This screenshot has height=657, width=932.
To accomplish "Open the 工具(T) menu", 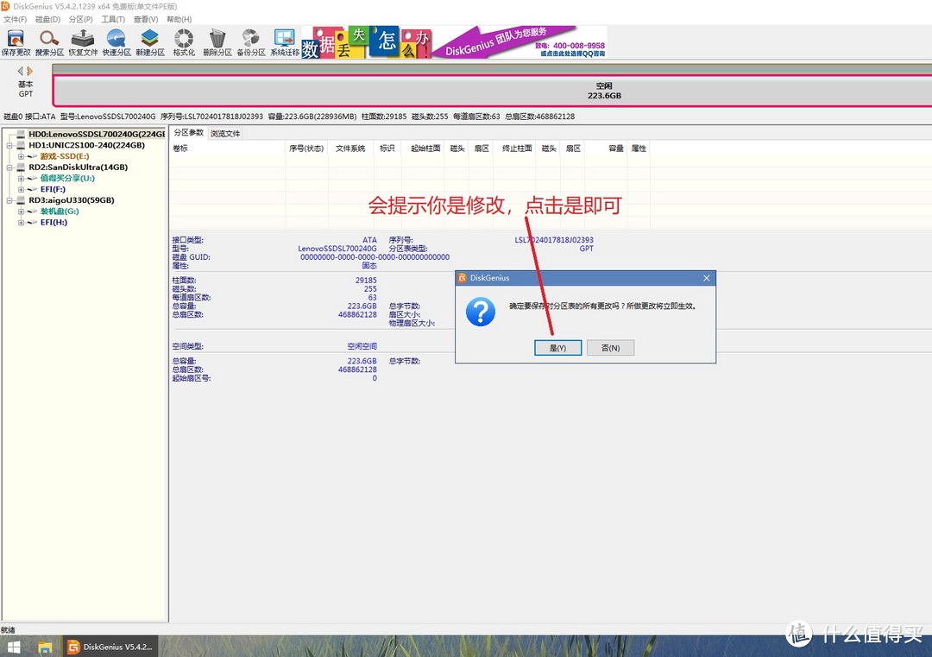I will point(113,19).
